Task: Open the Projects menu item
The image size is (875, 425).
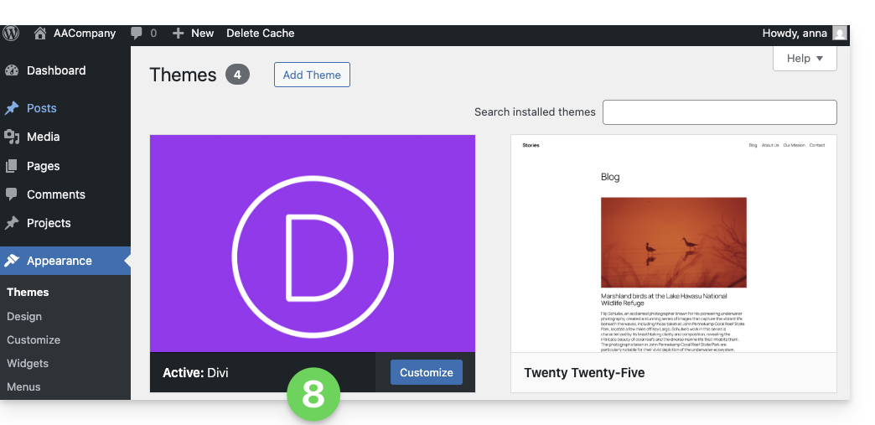Action: (x=49, y=223)
